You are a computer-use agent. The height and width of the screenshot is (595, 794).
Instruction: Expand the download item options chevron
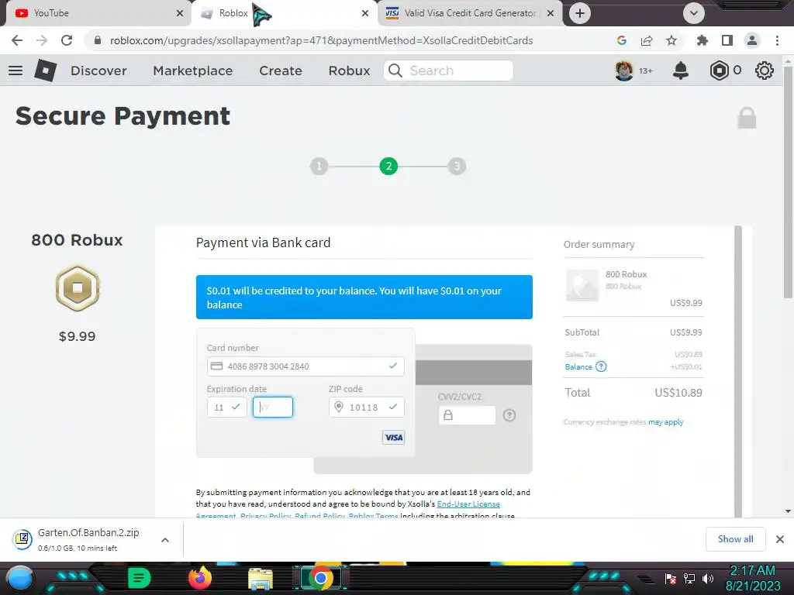pyautogui.click(x=165, y=540)
